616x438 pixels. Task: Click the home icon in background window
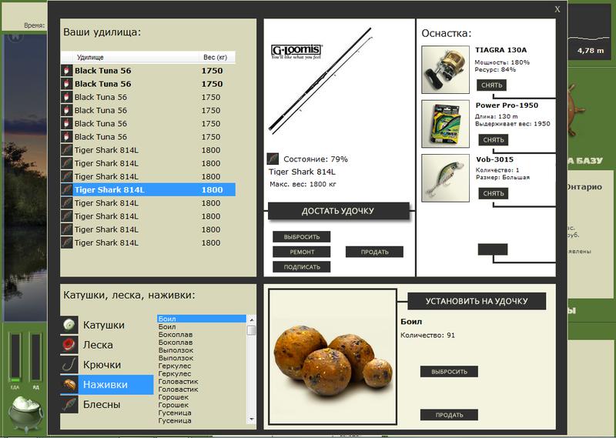[15, 37]
